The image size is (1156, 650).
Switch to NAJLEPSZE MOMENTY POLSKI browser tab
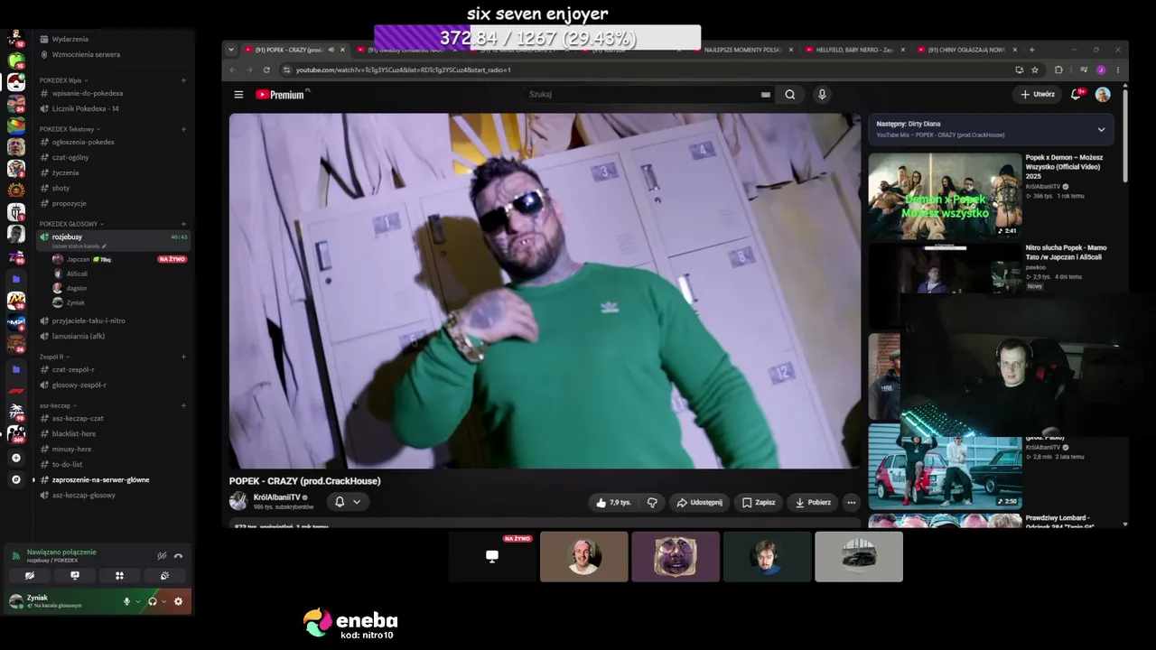pos(742,50)
